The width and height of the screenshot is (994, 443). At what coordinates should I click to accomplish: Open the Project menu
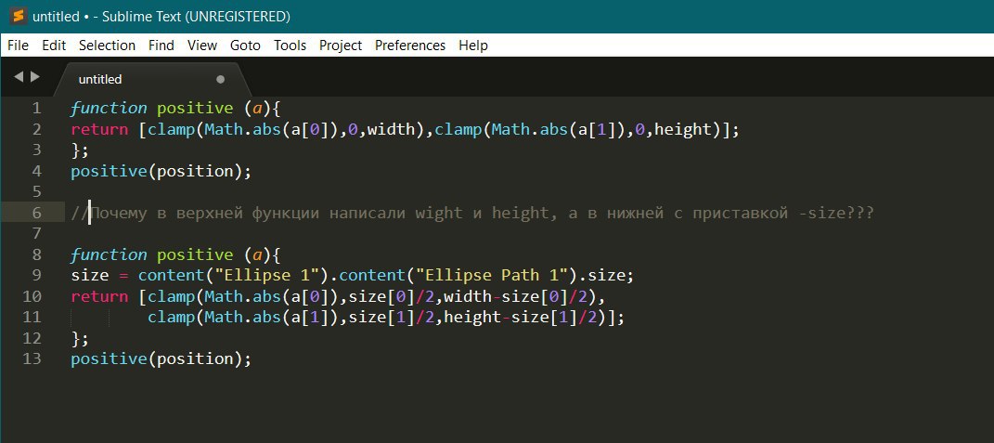pos(341,46)
